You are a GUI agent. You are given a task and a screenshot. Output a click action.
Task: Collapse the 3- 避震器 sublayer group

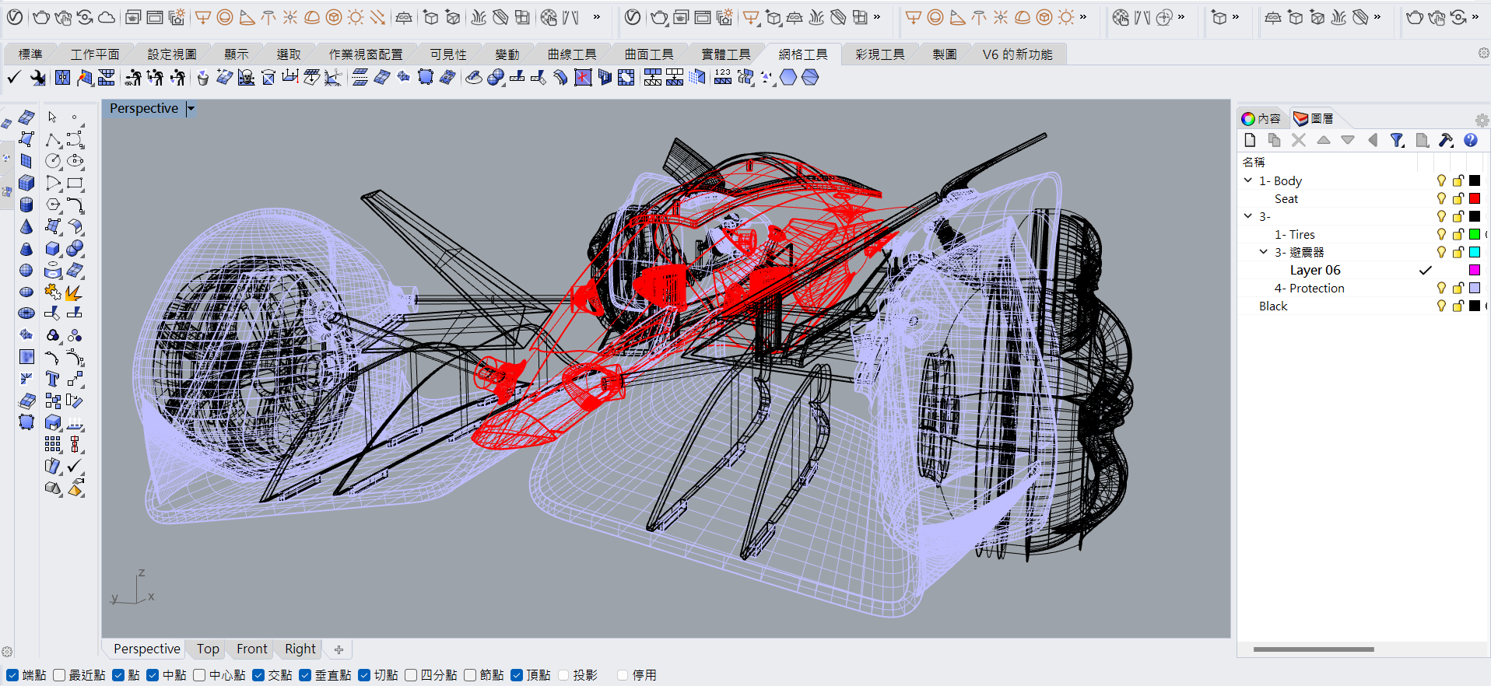(1264, 252)
